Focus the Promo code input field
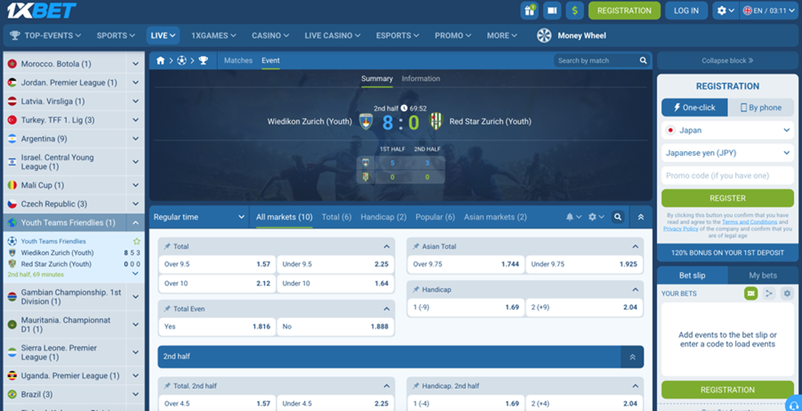The width and height of the screenshot is (802, 411). 728,176
